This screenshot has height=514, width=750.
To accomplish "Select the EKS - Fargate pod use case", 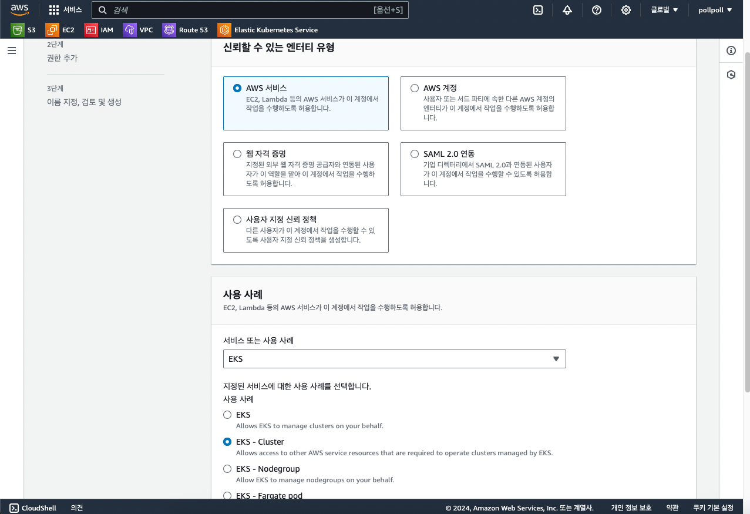I will click(227, 496).
